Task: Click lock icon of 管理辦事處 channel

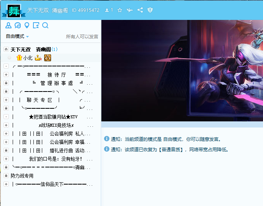Action: 6,83
